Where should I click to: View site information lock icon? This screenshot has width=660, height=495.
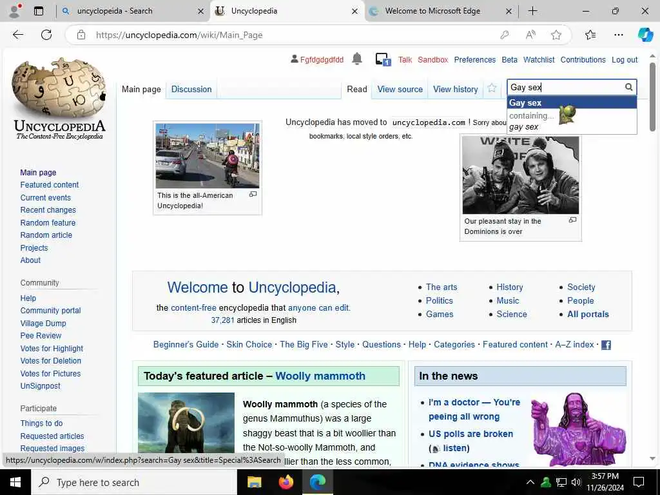[x=81, y=35]
